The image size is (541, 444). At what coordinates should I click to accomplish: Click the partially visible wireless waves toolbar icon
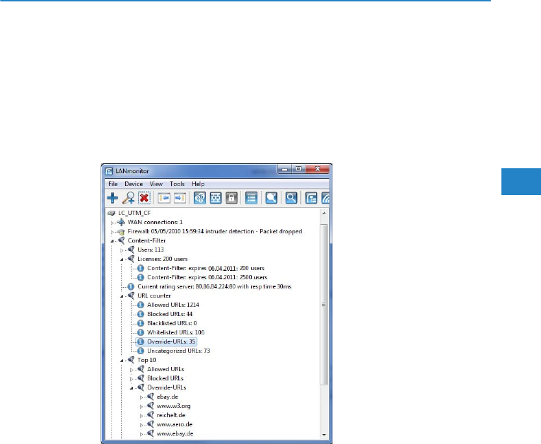(325, 198)
